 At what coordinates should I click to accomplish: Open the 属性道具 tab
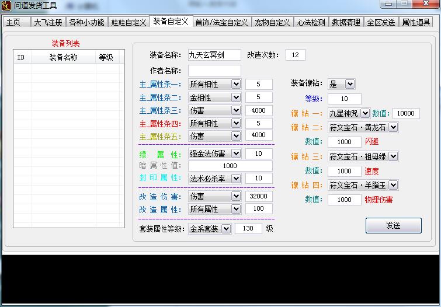coord(416,22)
